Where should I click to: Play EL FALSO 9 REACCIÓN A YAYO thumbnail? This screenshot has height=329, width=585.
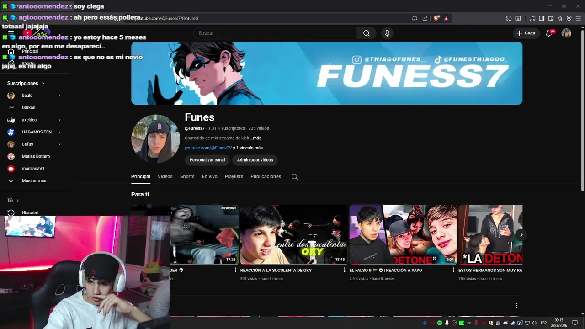click(x=403, y=234)
